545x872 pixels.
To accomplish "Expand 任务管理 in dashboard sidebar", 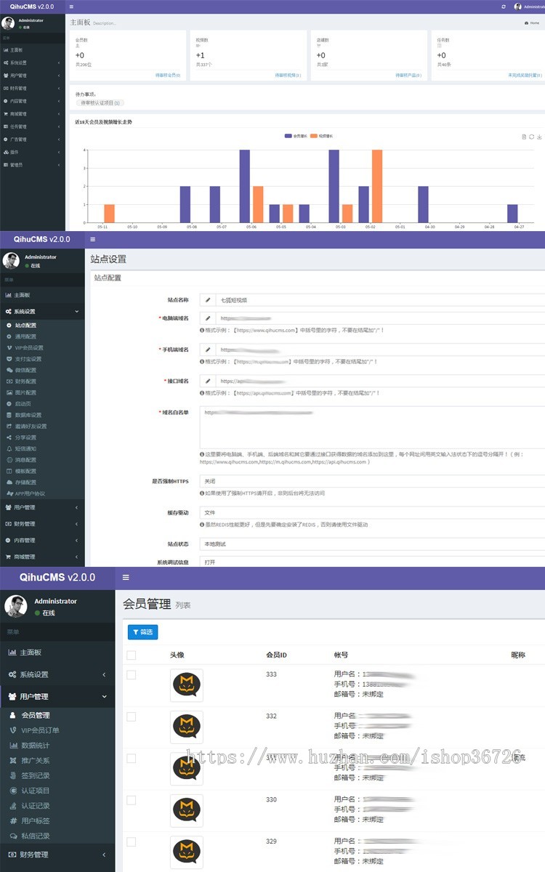I will [x=33, y=126].
